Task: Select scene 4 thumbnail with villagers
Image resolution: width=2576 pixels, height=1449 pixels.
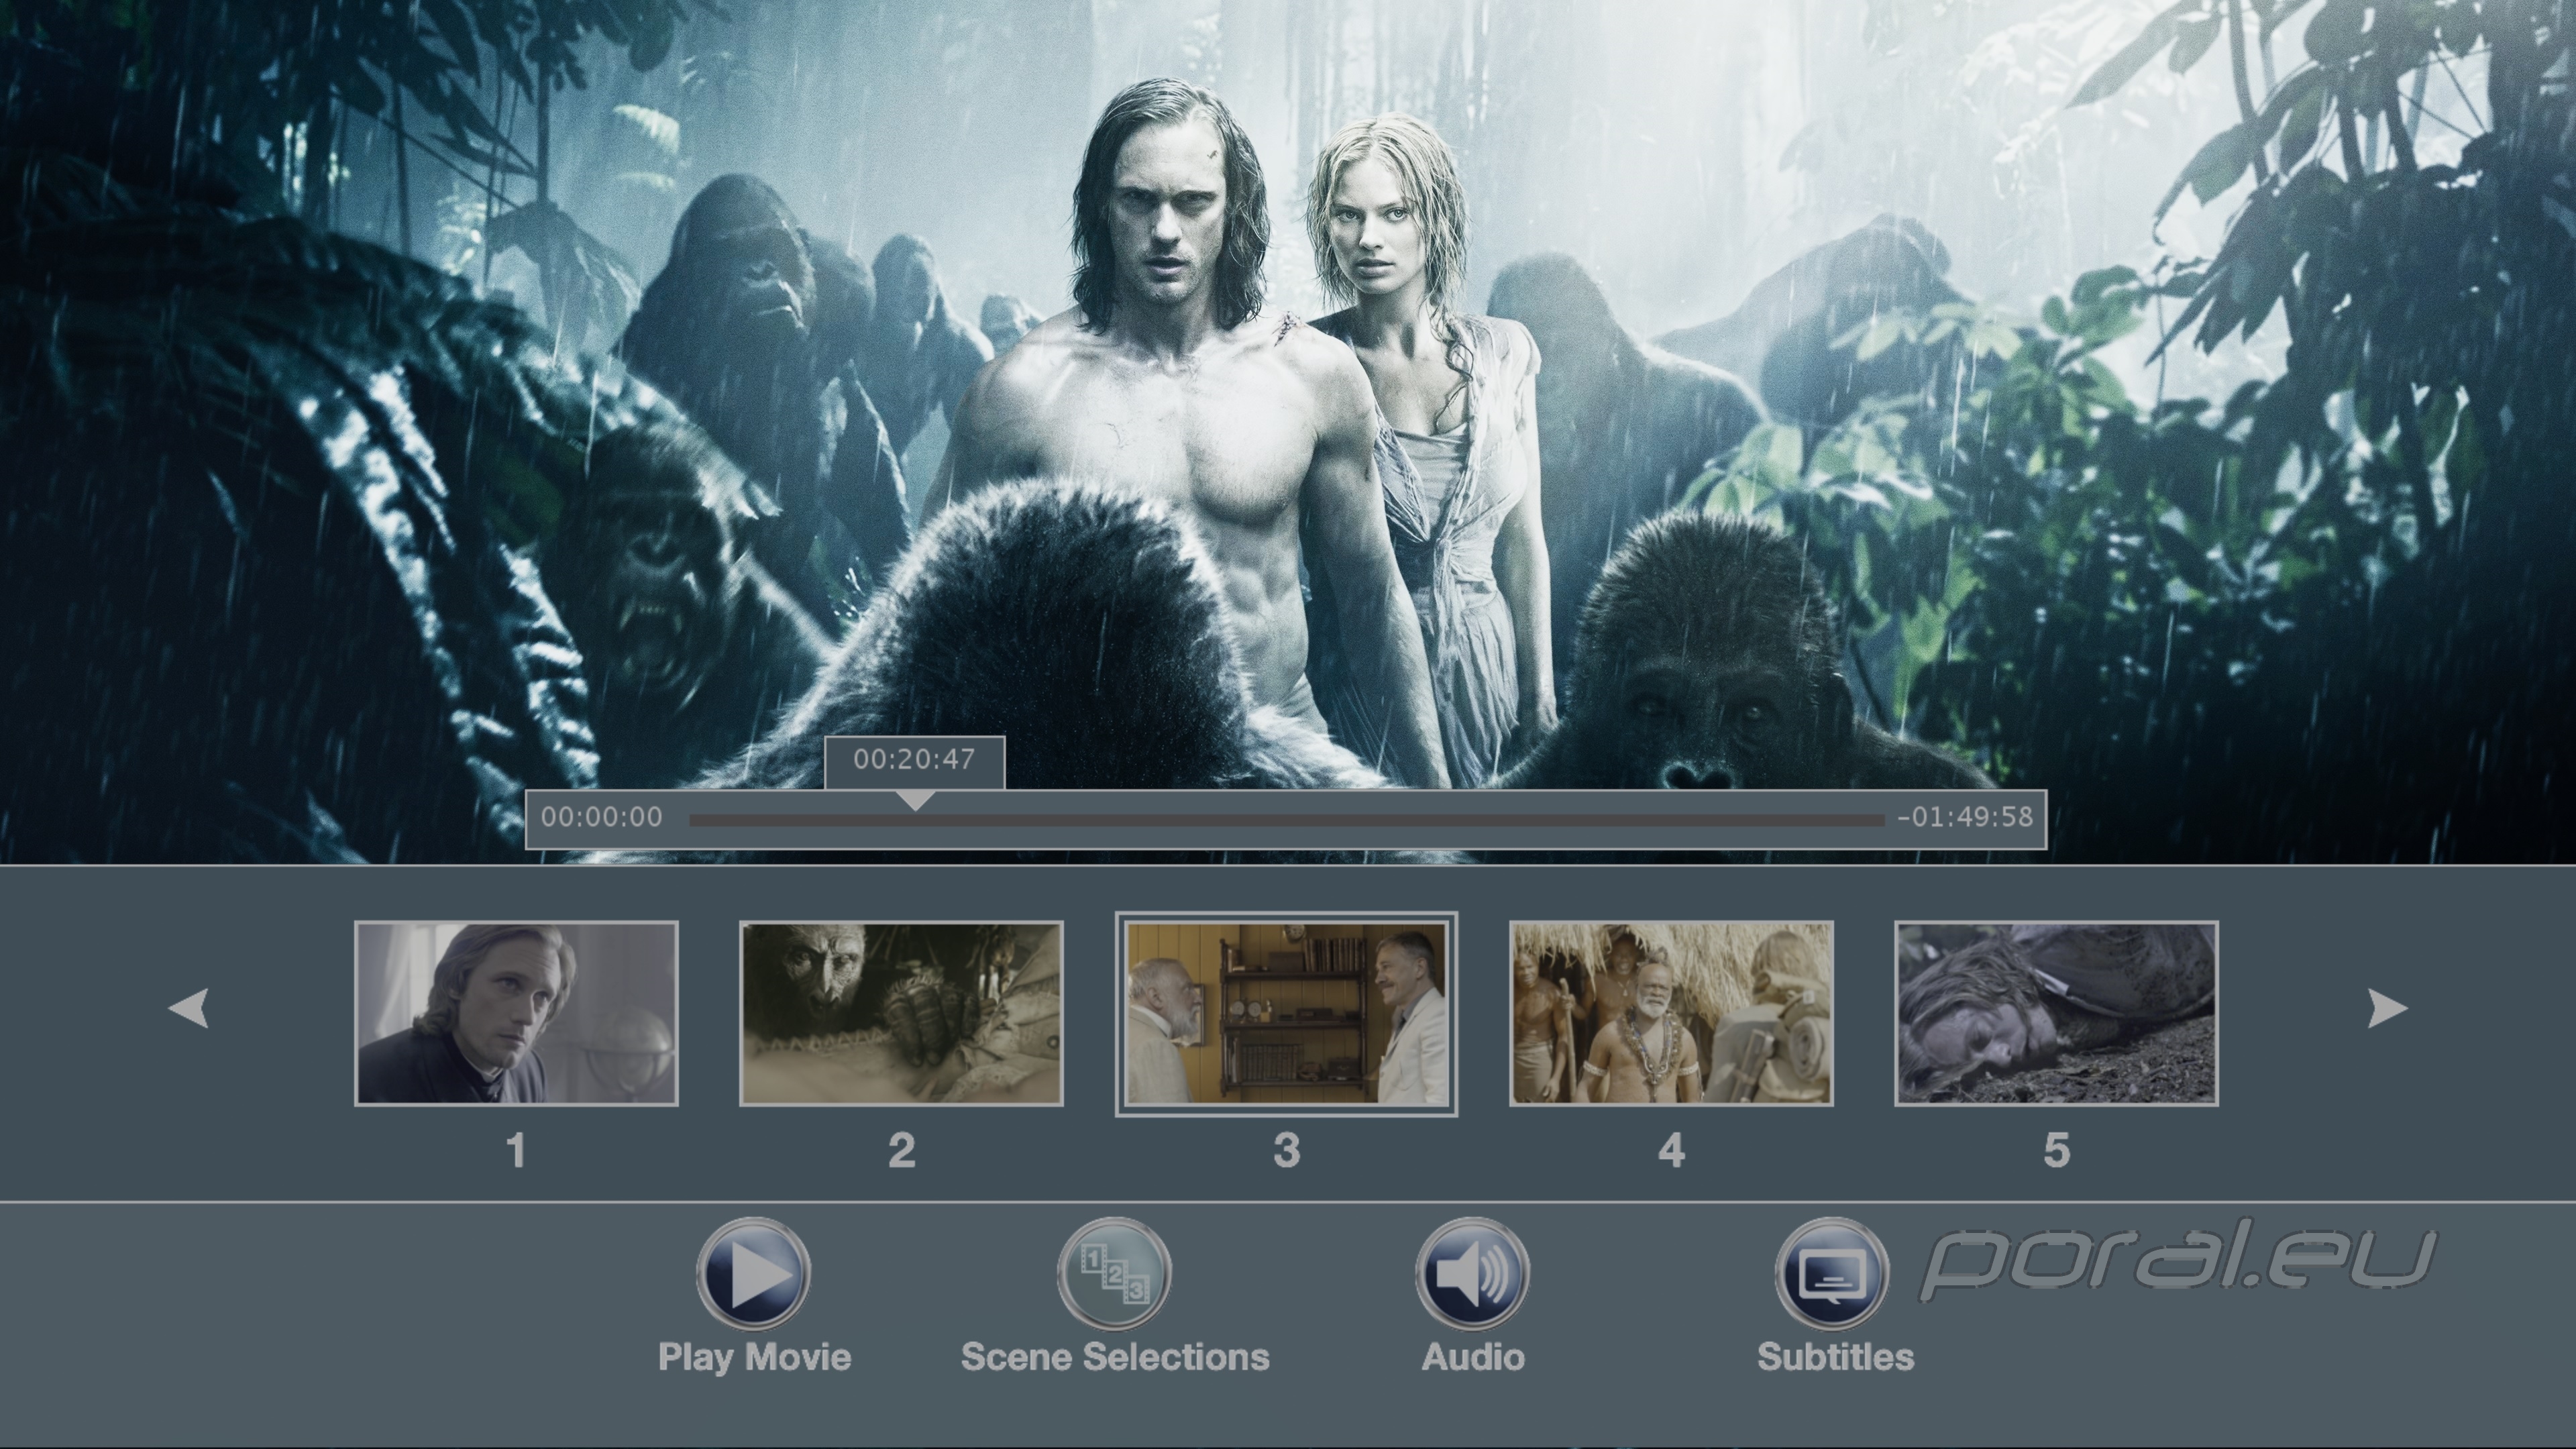Action: (x=1671, y=1013)
